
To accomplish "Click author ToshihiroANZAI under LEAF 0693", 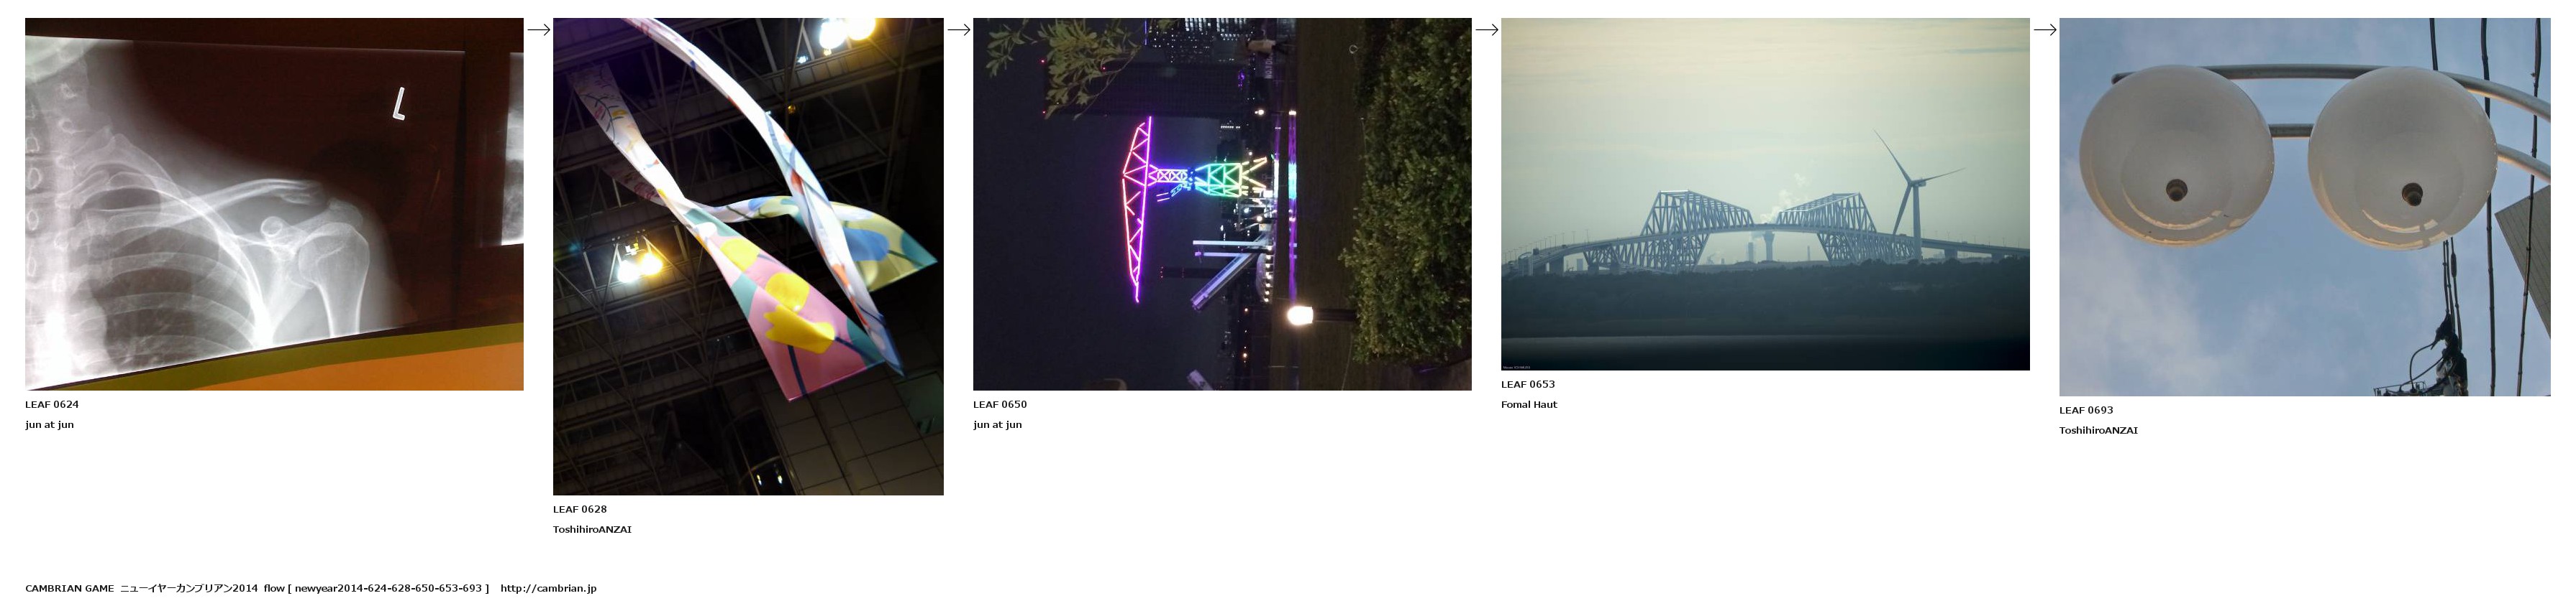I will click(x=2098, y=432).
